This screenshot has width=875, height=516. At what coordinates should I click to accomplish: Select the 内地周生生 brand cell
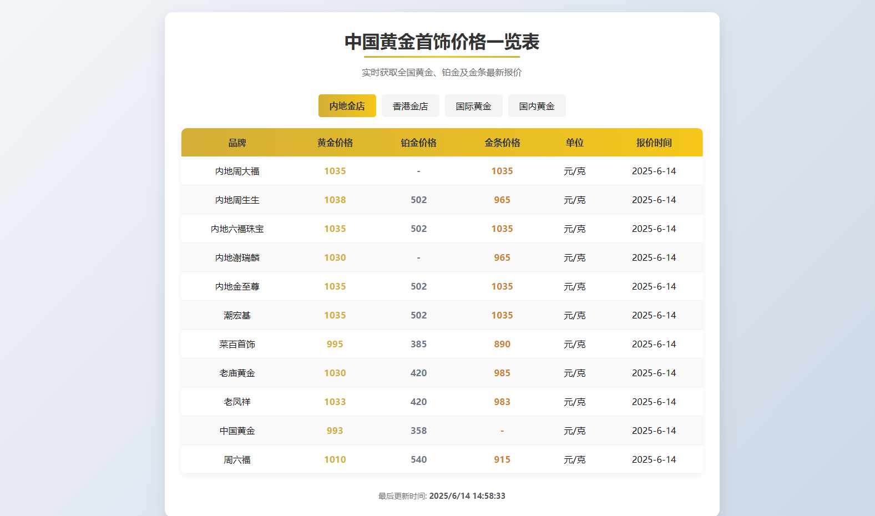pos(237,200)
